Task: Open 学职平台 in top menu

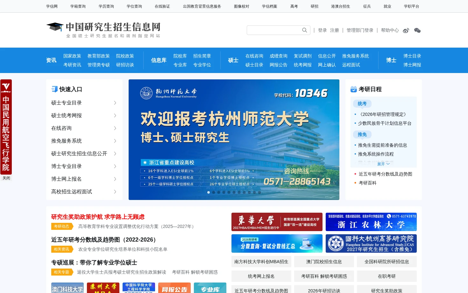Action: click(412, 6)
